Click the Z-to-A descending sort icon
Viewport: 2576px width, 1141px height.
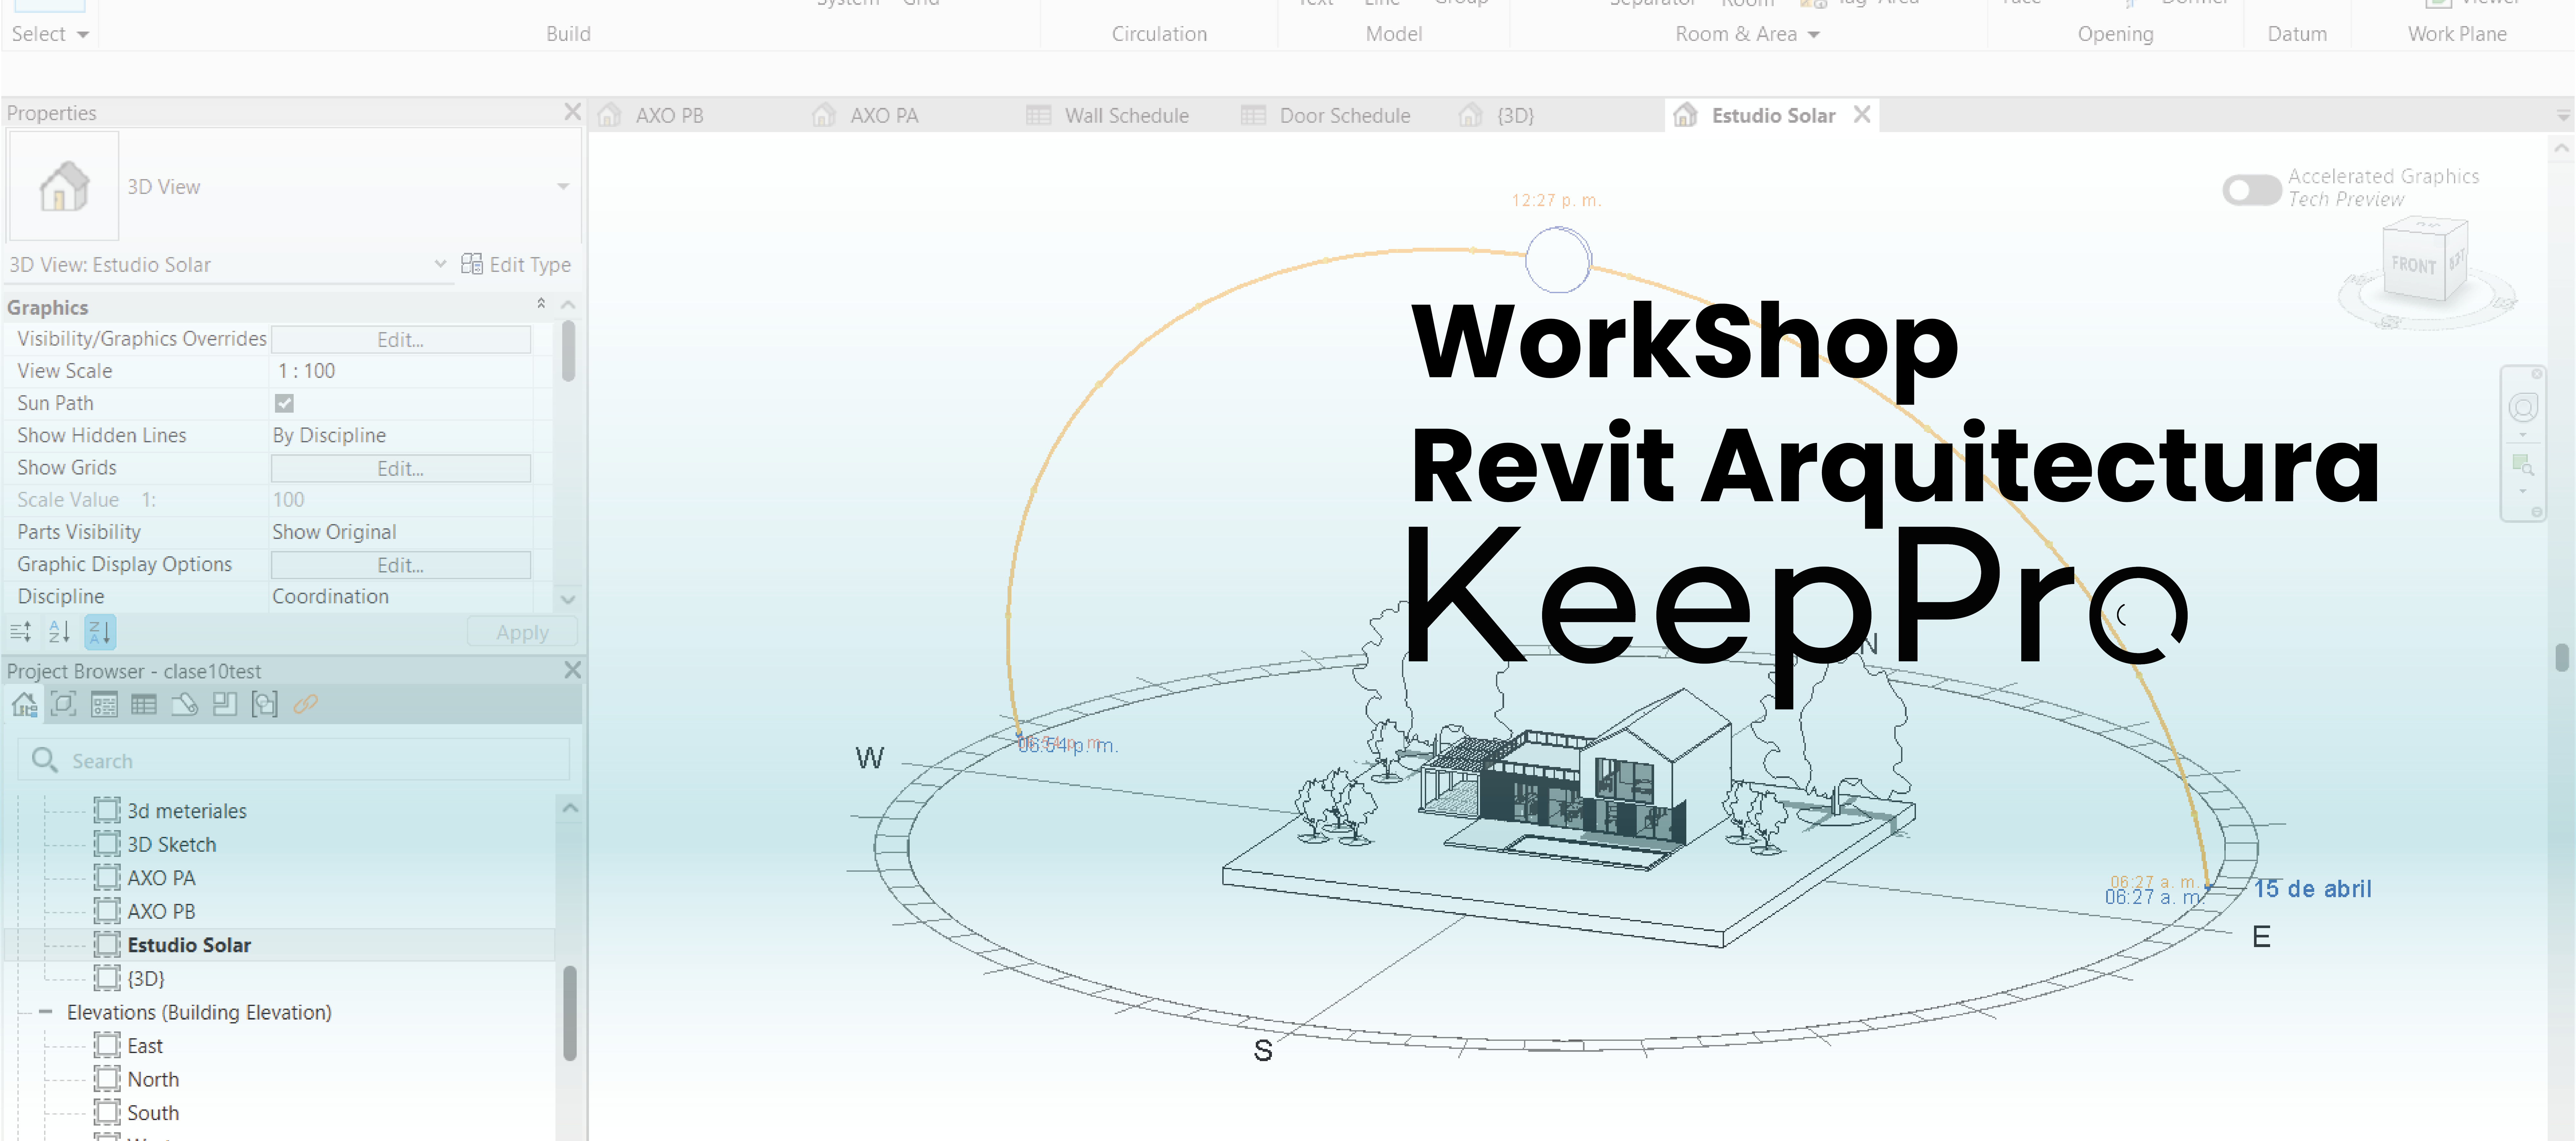[100, 632]
